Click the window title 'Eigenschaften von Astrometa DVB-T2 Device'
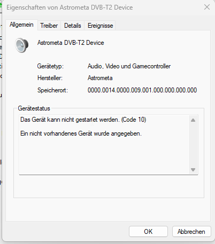215x244 pixels. 70,7
